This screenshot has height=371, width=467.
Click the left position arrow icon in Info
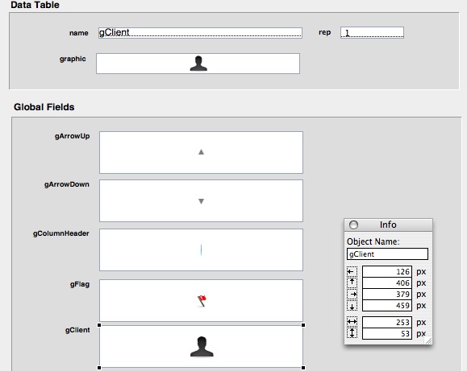(x=352, y=271)
